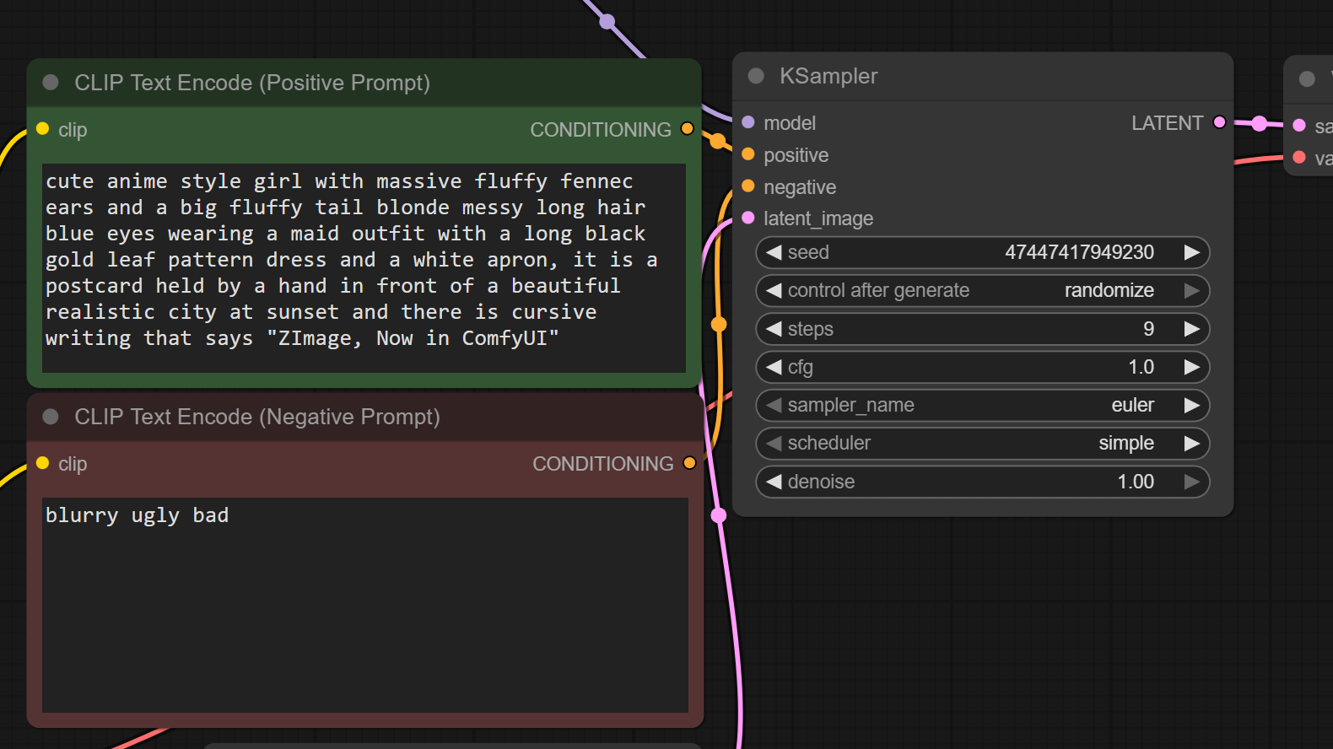Image resolution: width=1333 pixels, height=749 pixels.
Task: Click the KSampler model input socket
Action: click(x=748, y=122)
